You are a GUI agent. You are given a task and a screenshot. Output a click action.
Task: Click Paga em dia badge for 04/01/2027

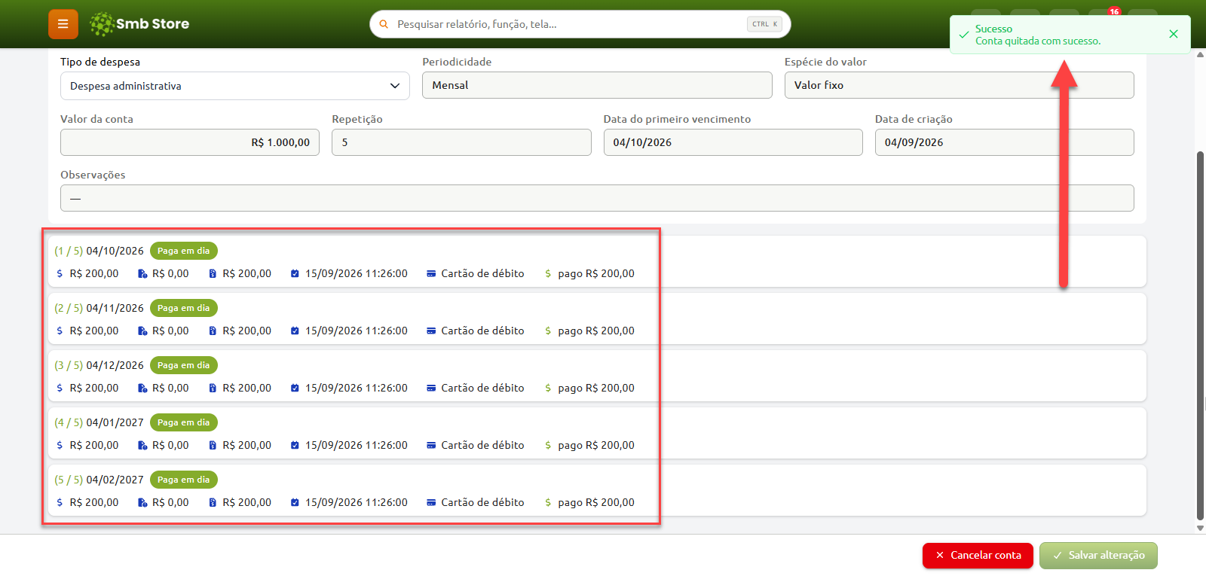pos(184,422)
